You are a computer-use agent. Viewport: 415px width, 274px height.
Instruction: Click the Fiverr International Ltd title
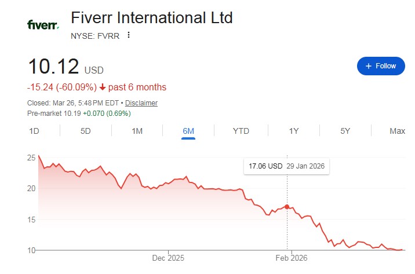pyautogui.click(x=152, y=17)
